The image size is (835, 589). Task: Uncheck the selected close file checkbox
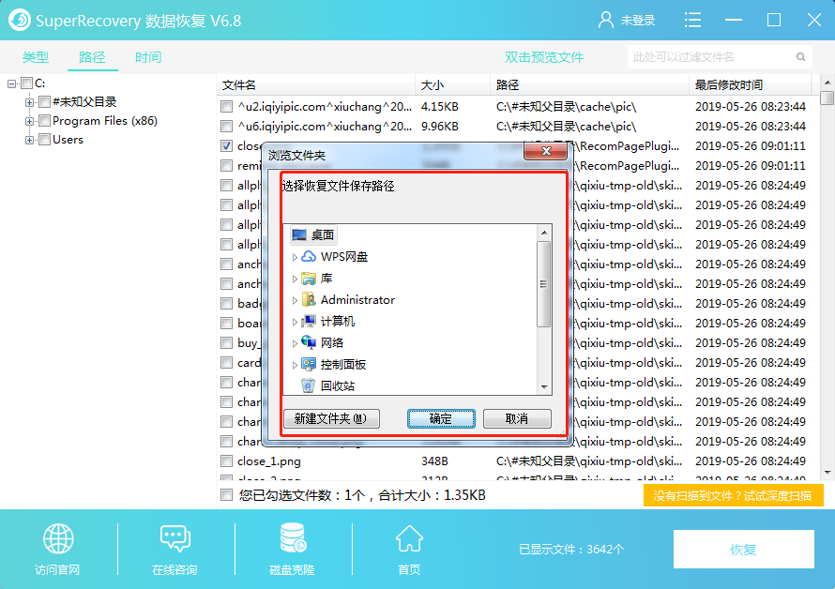point(225,145)
